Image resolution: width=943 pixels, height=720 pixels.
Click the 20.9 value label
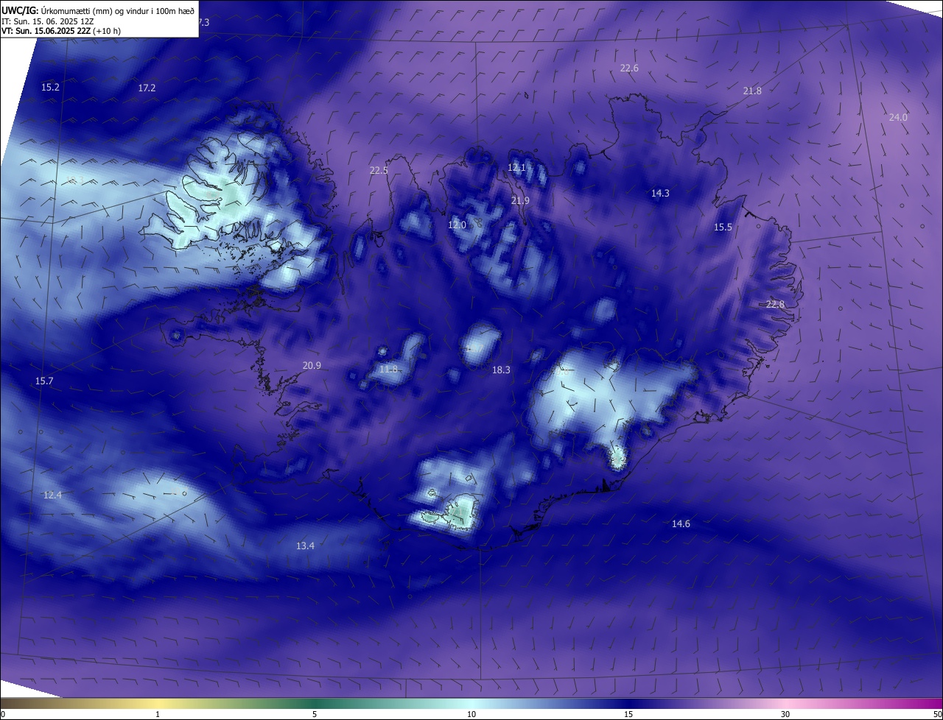(x=312, y=365)
